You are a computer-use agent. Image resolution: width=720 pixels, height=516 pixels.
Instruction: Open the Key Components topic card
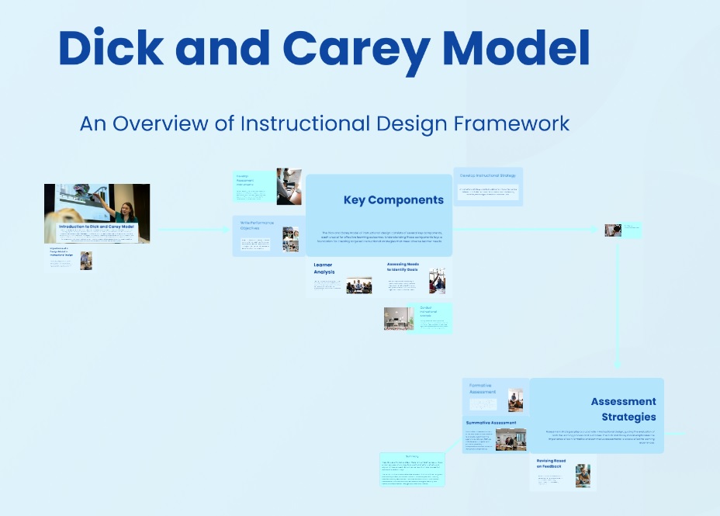pyautogui.click(x=379, y=215)
